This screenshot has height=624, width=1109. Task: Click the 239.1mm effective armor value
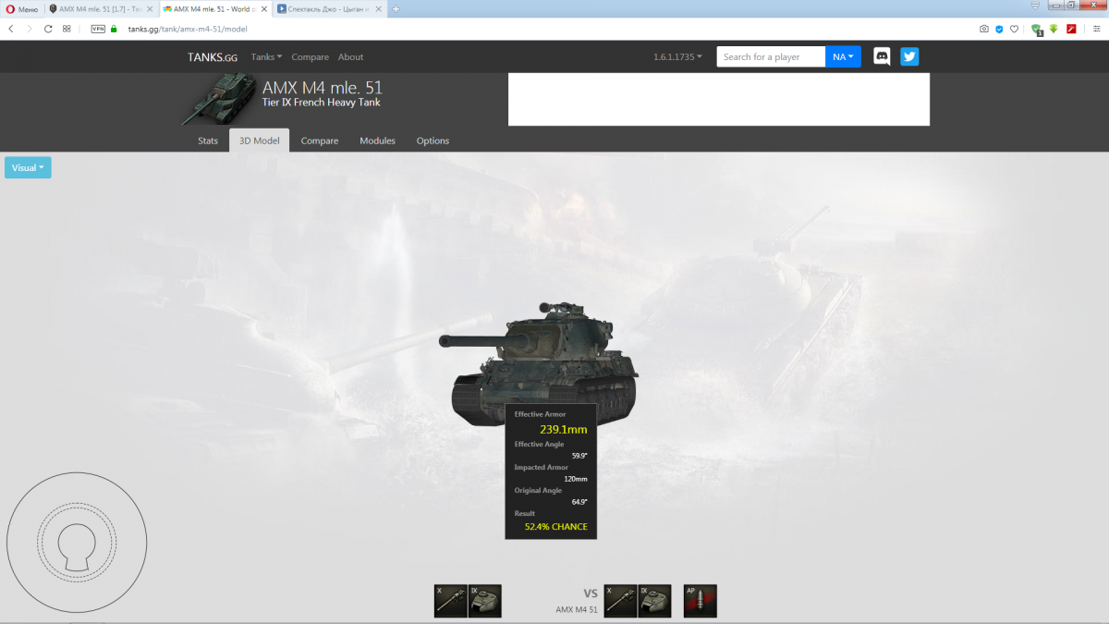tap(564, 429)
